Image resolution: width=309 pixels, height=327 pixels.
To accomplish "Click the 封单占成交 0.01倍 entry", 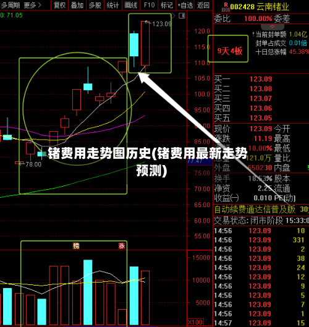I will click(281, 43).
